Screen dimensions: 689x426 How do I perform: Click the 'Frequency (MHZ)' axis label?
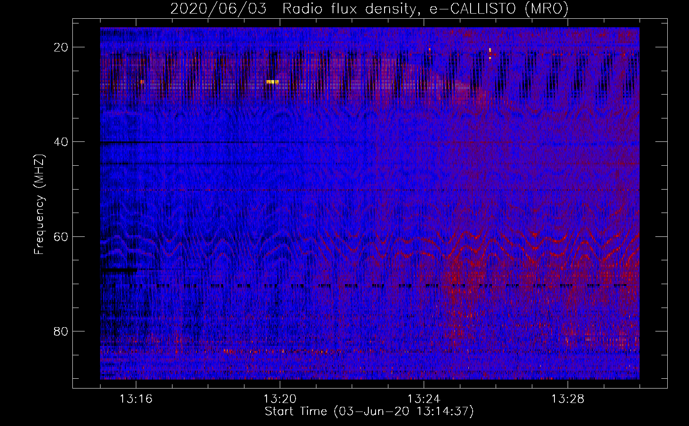point(39,204)
